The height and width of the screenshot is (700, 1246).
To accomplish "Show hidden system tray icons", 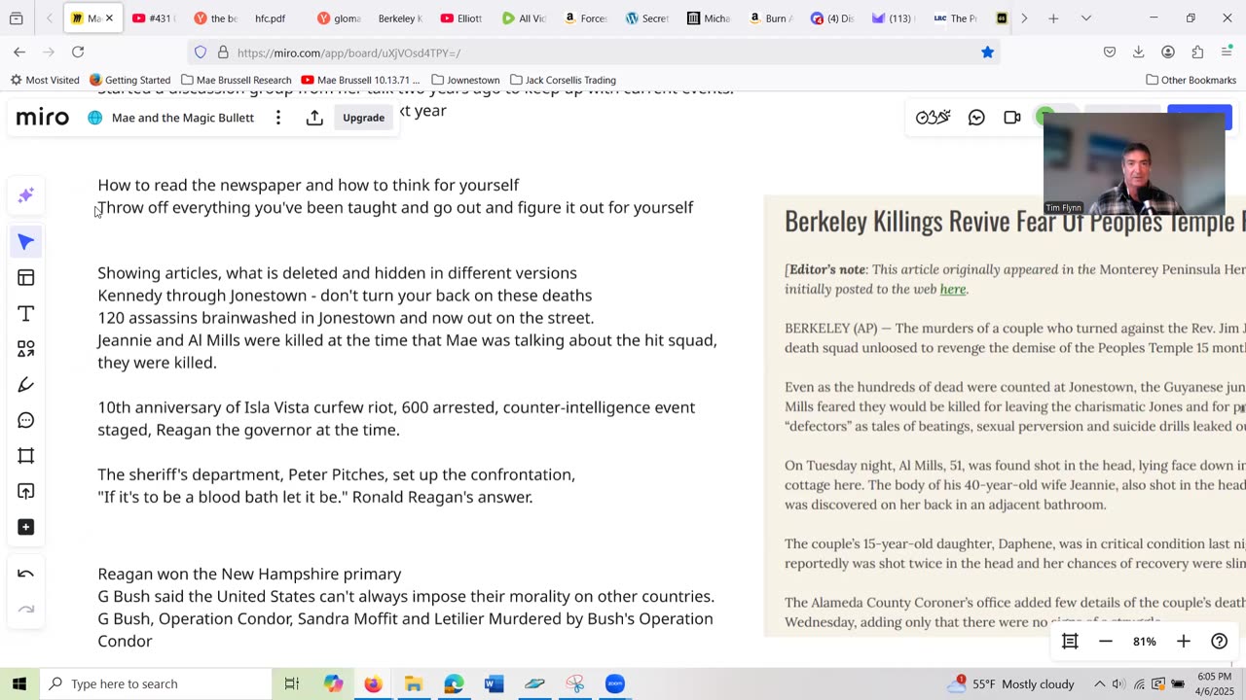I will click(x=1100, y=683).
